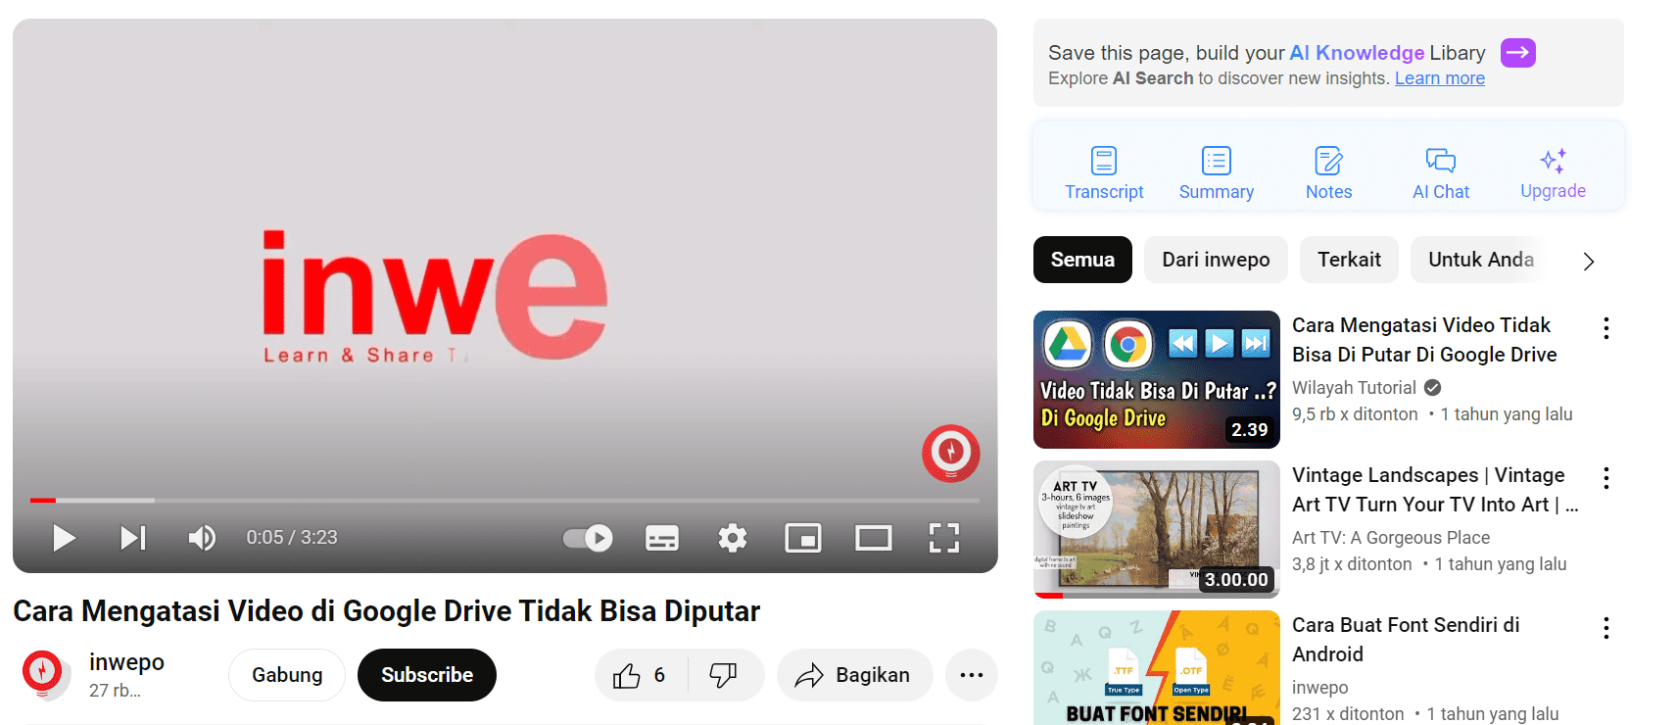Skip to the next video

(133, 538)
